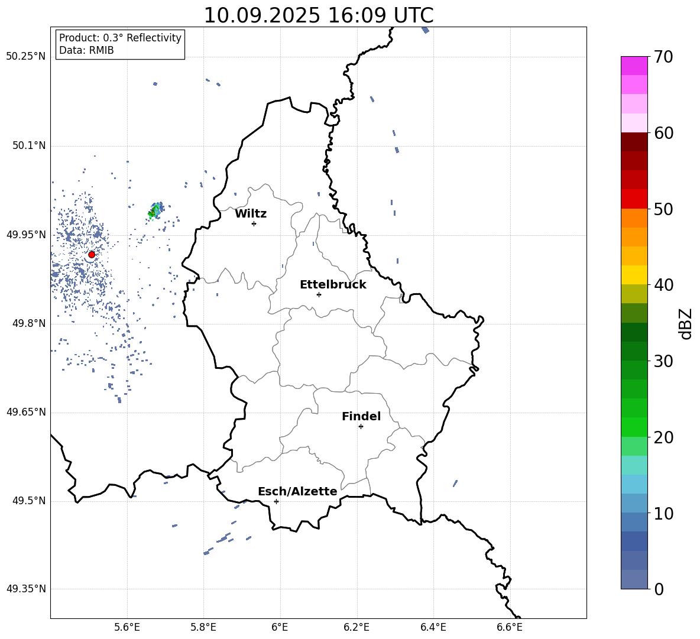Click the 0 value on colorbar
700x639 pixels.
tap(659, 589)
